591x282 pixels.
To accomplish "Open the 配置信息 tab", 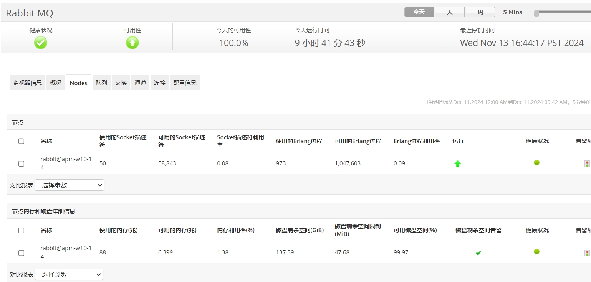I will [x=185, y=82].
